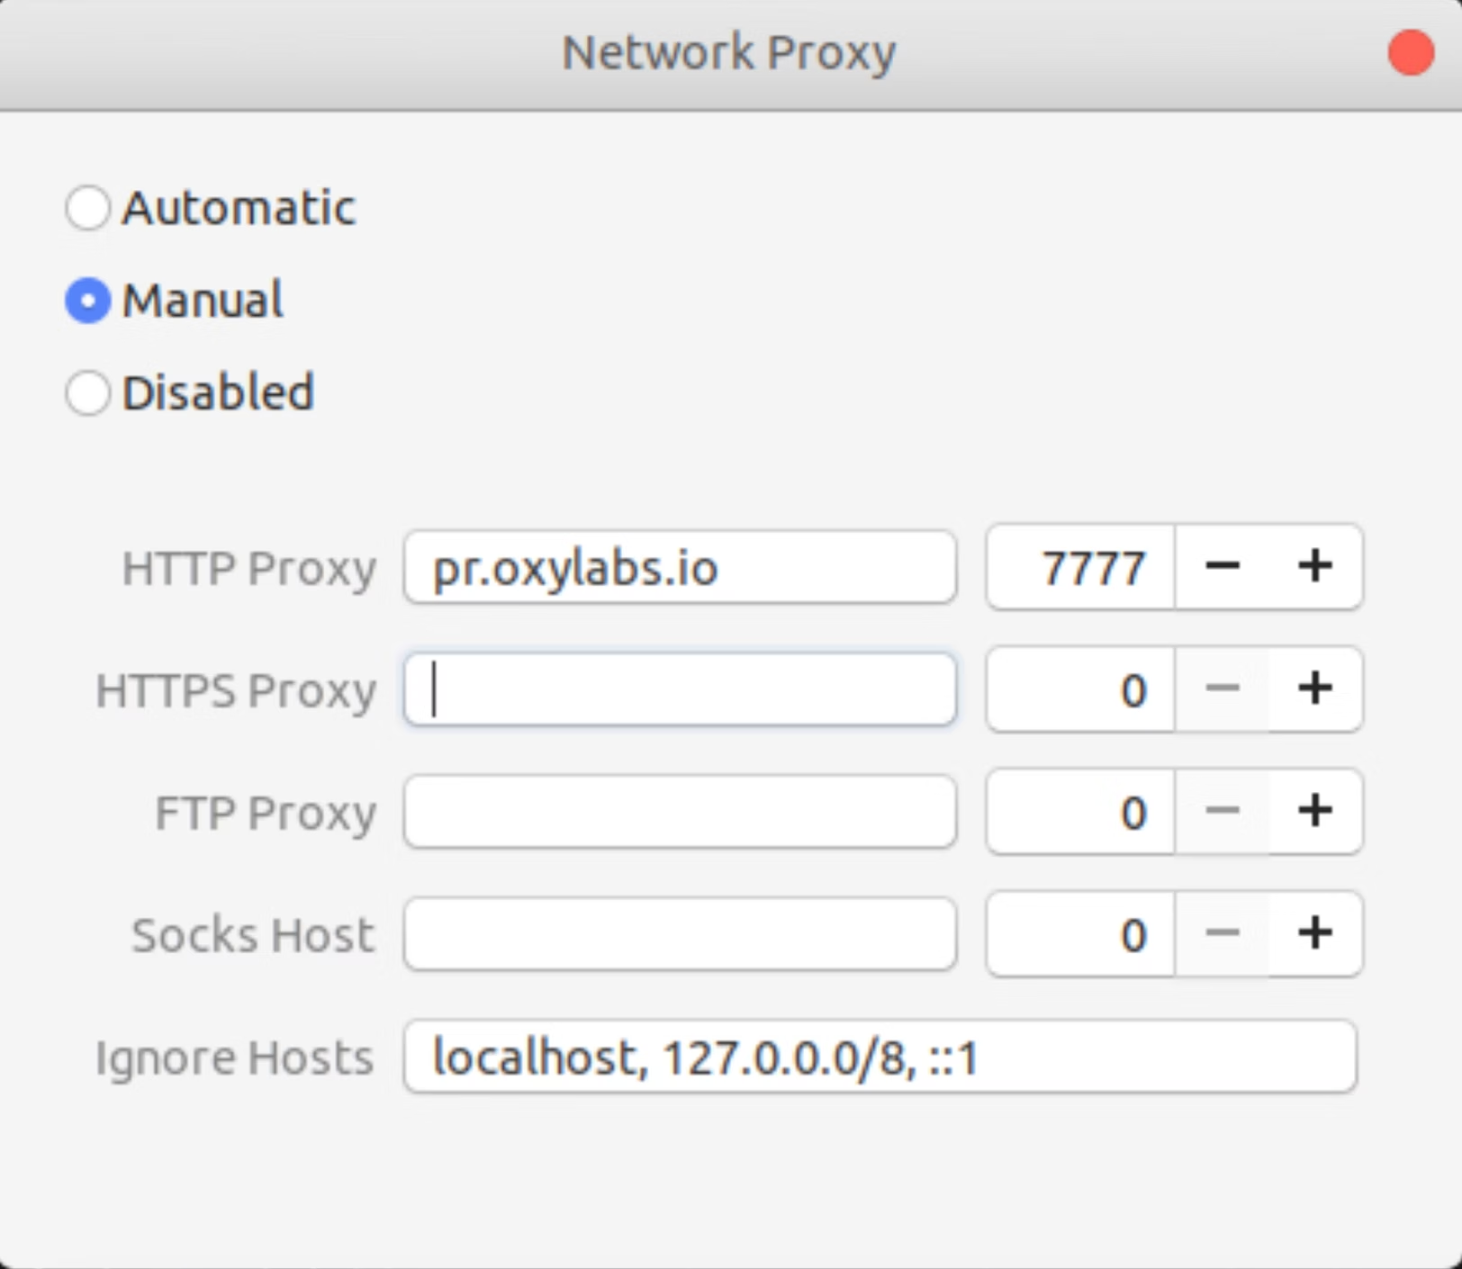Select the Manual proxy radio button

pyautogui.click(x=87, y=301)
